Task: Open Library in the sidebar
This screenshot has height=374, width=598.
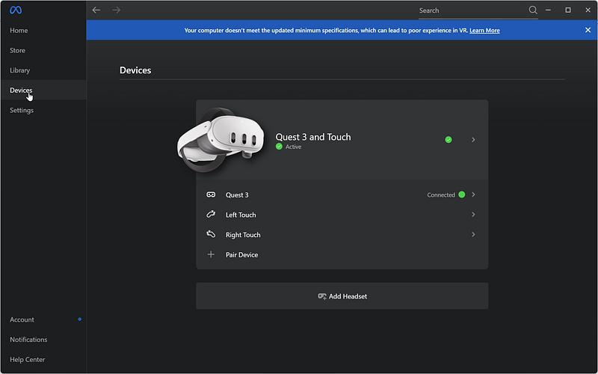Action: (43, 70)
